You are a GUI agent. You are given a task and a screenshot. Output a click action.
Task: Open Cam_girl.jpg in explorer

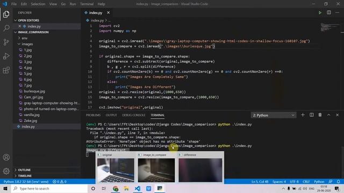[x=33, y=97]
